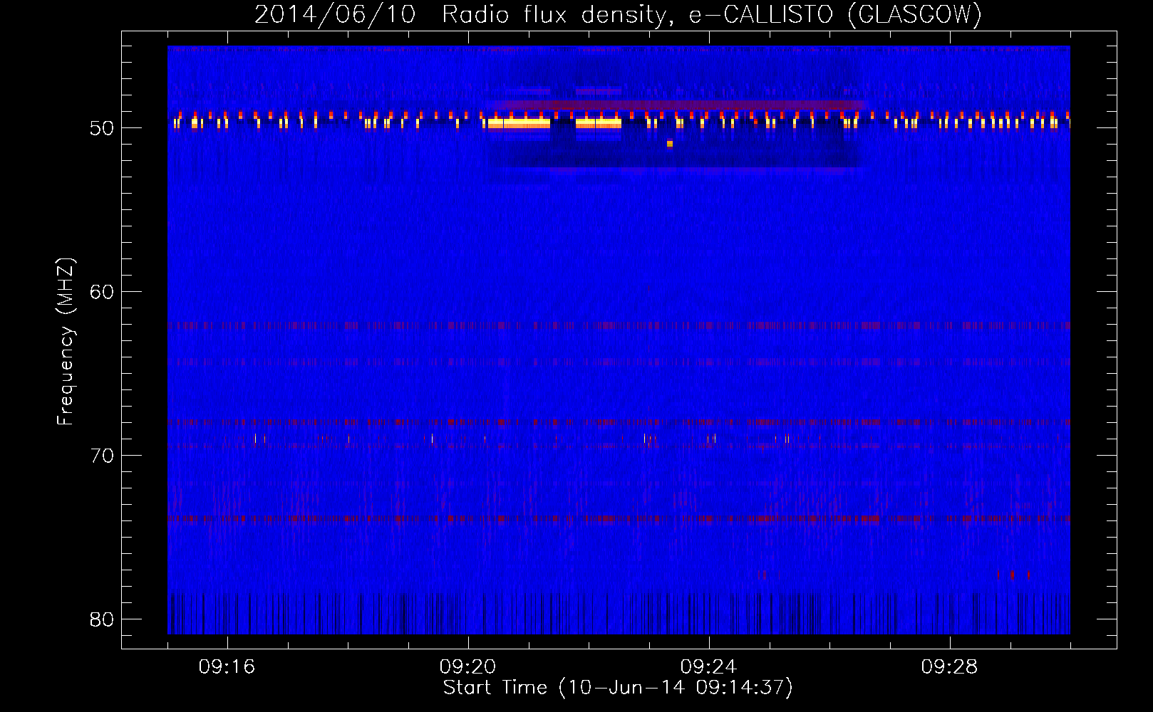Click the 09:16 time tick label
Image resolution: width=1153 pixels, height=712 pixels.
point(227,667)
